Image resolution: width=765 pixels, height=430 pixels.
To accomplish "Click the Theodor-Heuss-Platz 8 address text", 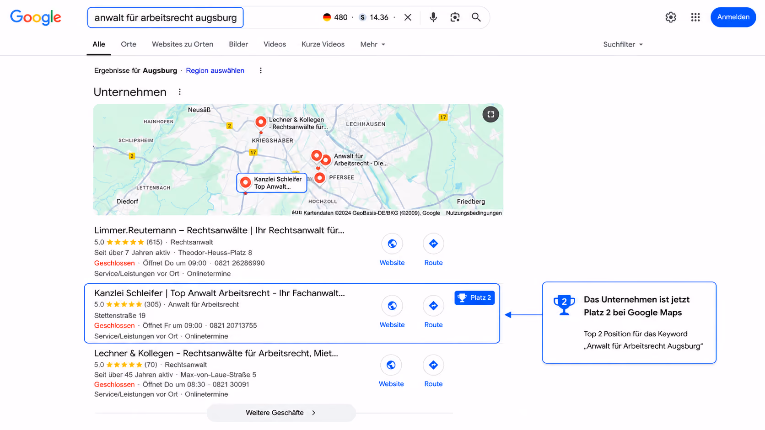I will click(x=215, y=253).
